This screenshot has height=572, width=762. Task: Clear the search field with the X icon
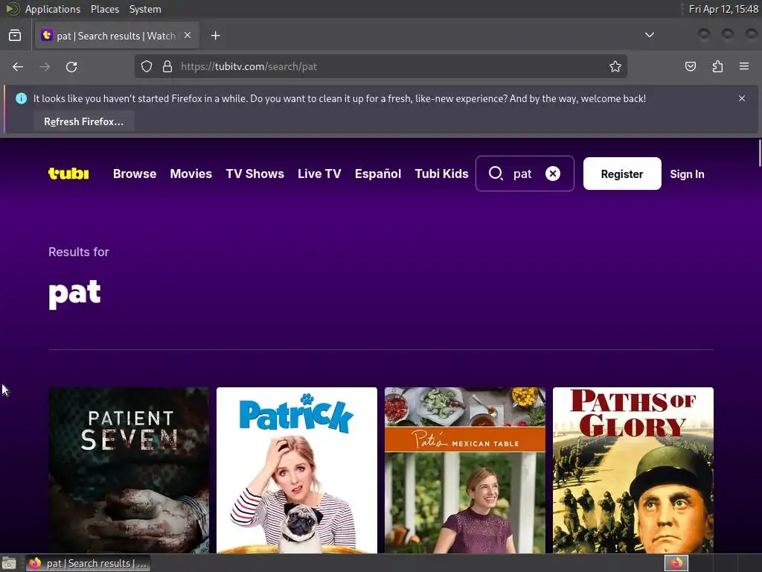[553, 173]
